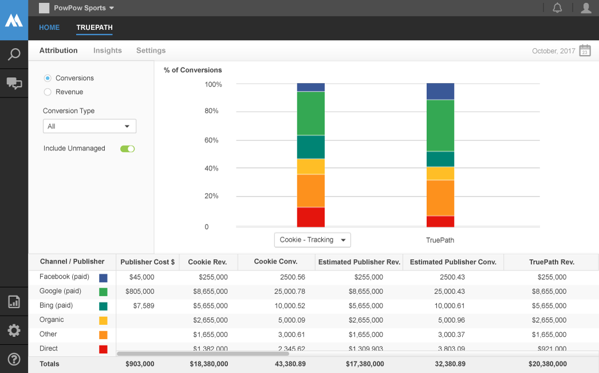Go to the HOME tab
Screen dimensions: 599x373
(x=49, y=28)
